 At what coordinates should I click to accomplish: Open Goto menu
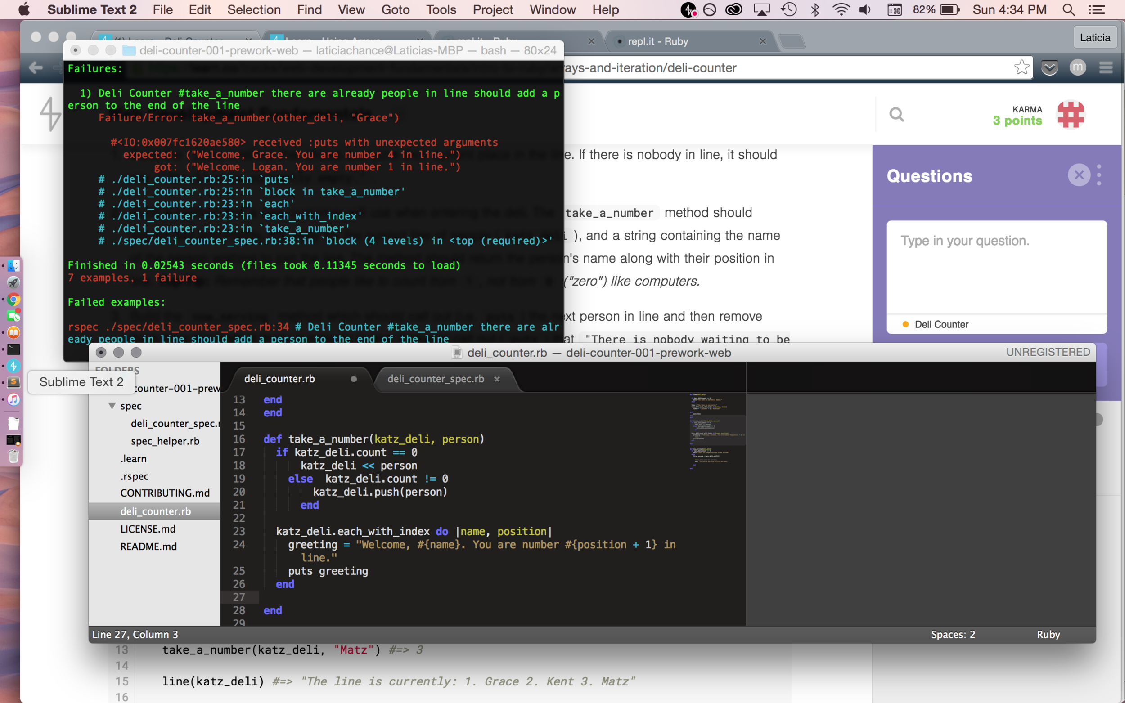pos(395,10)
